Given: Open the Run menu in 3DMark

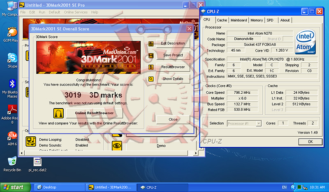Looking at the screenshot, I should (x=42, y=12).
